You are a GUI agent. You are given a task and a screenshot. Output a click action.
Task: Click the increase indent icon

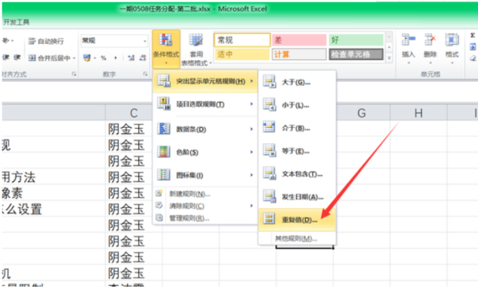click(17, 57)
